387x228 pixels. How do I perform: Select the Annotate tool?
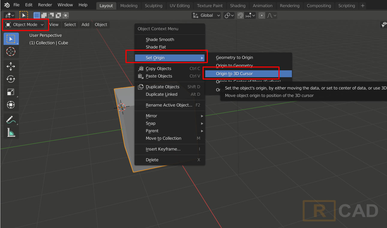tap(11, 119)
